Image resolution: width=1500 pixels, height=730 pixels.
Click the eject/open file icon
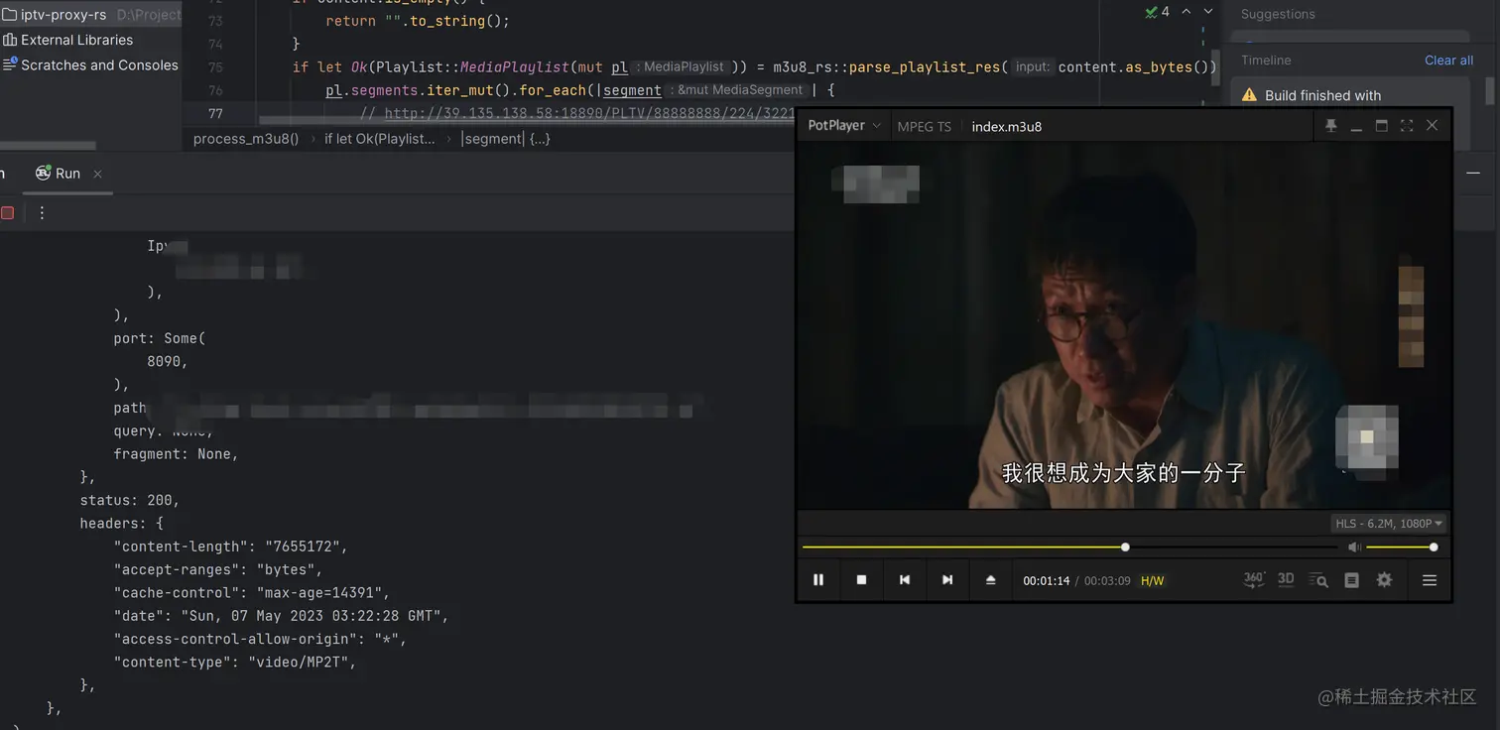990,580
